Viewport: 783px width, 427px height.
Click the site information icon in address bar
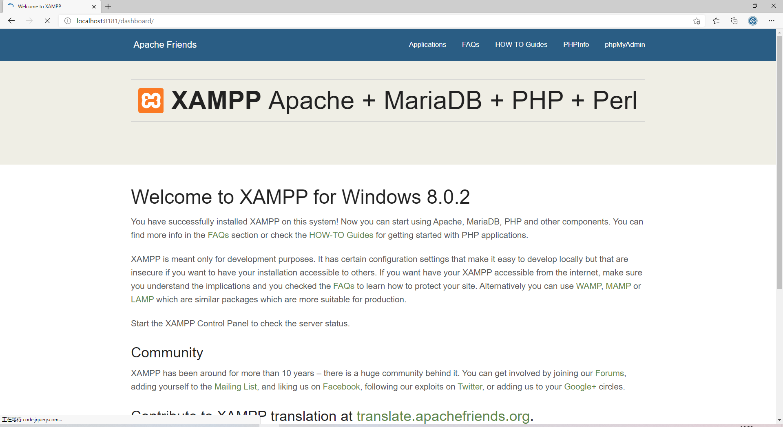pos(67,21)
